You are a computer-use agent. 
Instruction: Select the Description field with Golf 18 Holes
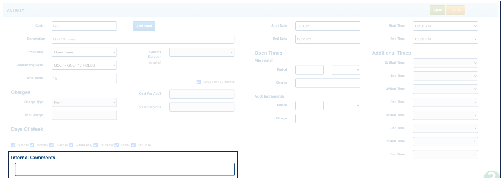(142, 39)
